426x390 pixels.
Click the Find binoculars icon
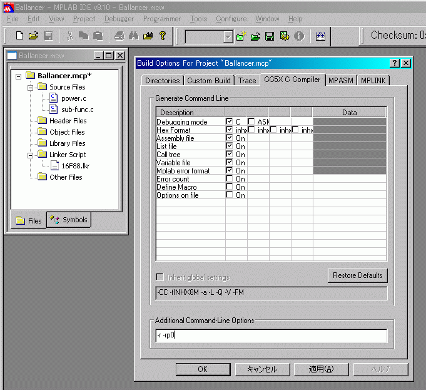click(x=134, y=36)
